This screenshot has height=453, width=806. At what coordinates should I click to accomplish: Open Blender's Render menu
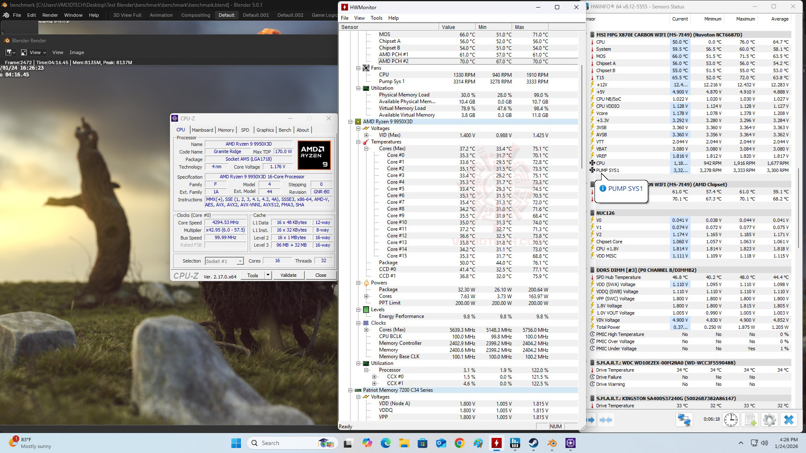point(50,15)
